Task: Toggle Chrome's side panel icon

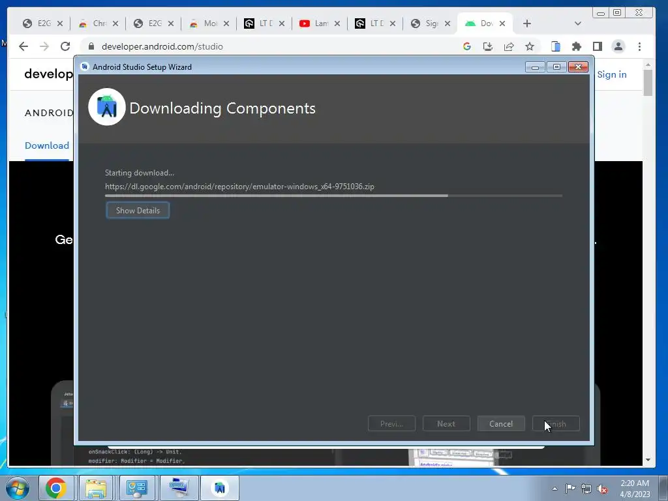Action: tap(598, 46)
